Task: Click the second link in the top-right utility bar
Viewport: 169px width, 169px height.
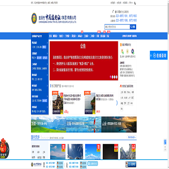Action: (x=119, y=3)
